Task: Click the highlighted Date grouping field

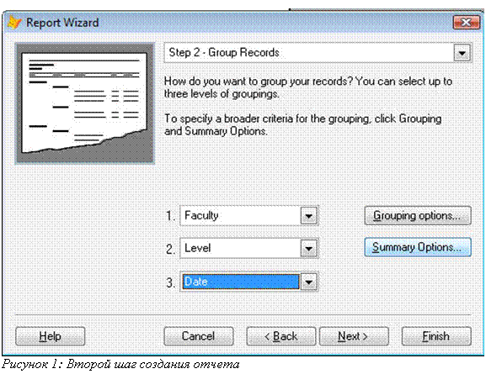Action: (241, 282)
